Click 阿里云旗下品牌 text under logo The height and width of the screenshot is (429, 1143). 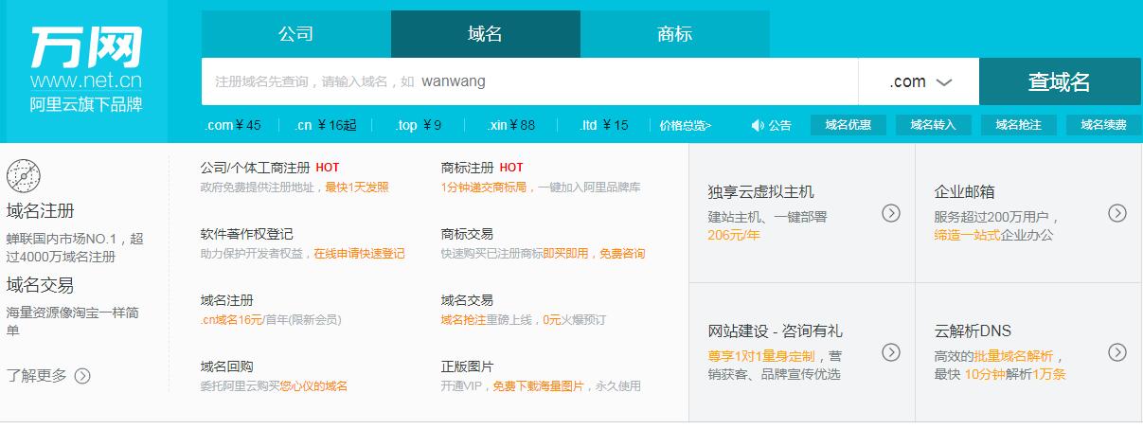pyautogui.click(x=85, y=104)
